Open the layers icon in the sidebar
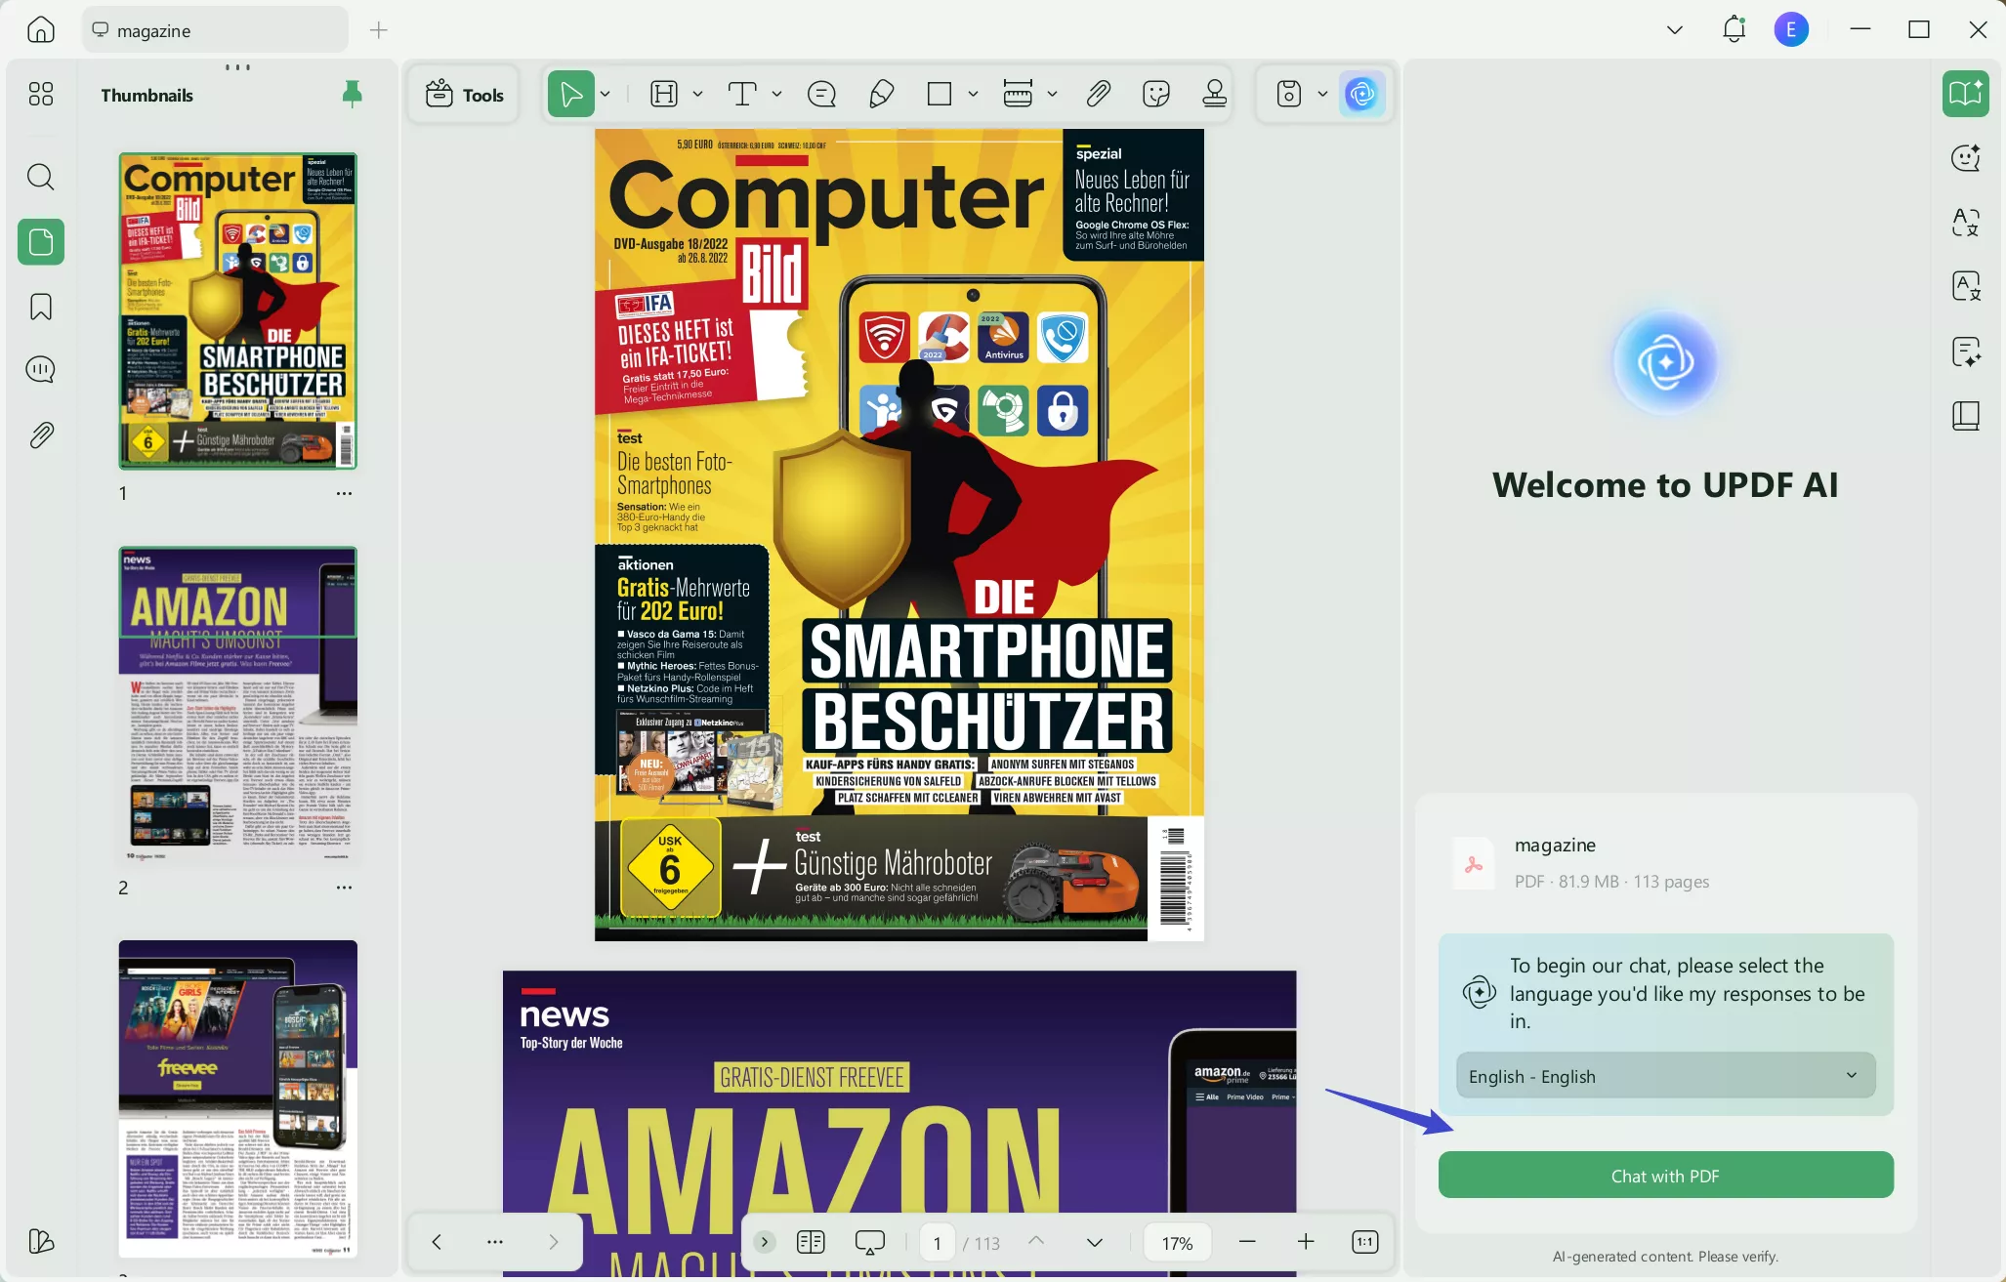 click(x=41, y=1241)
